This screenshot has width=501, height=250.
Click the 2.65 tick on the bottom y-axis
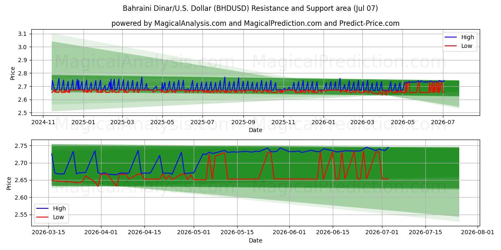(x=21, y=180)
